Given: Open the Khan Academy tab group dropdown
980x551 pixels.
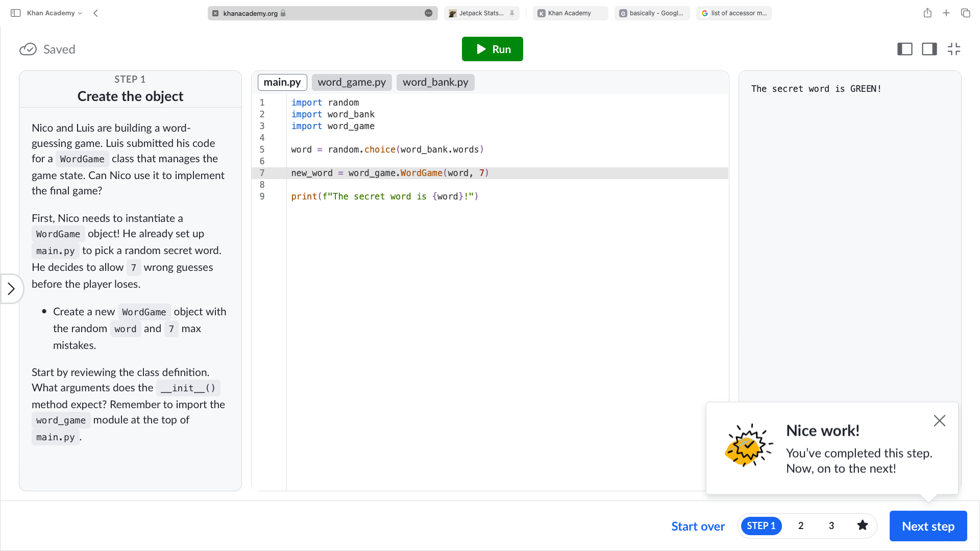Looking at the screenshot, I should click(55, 13).
